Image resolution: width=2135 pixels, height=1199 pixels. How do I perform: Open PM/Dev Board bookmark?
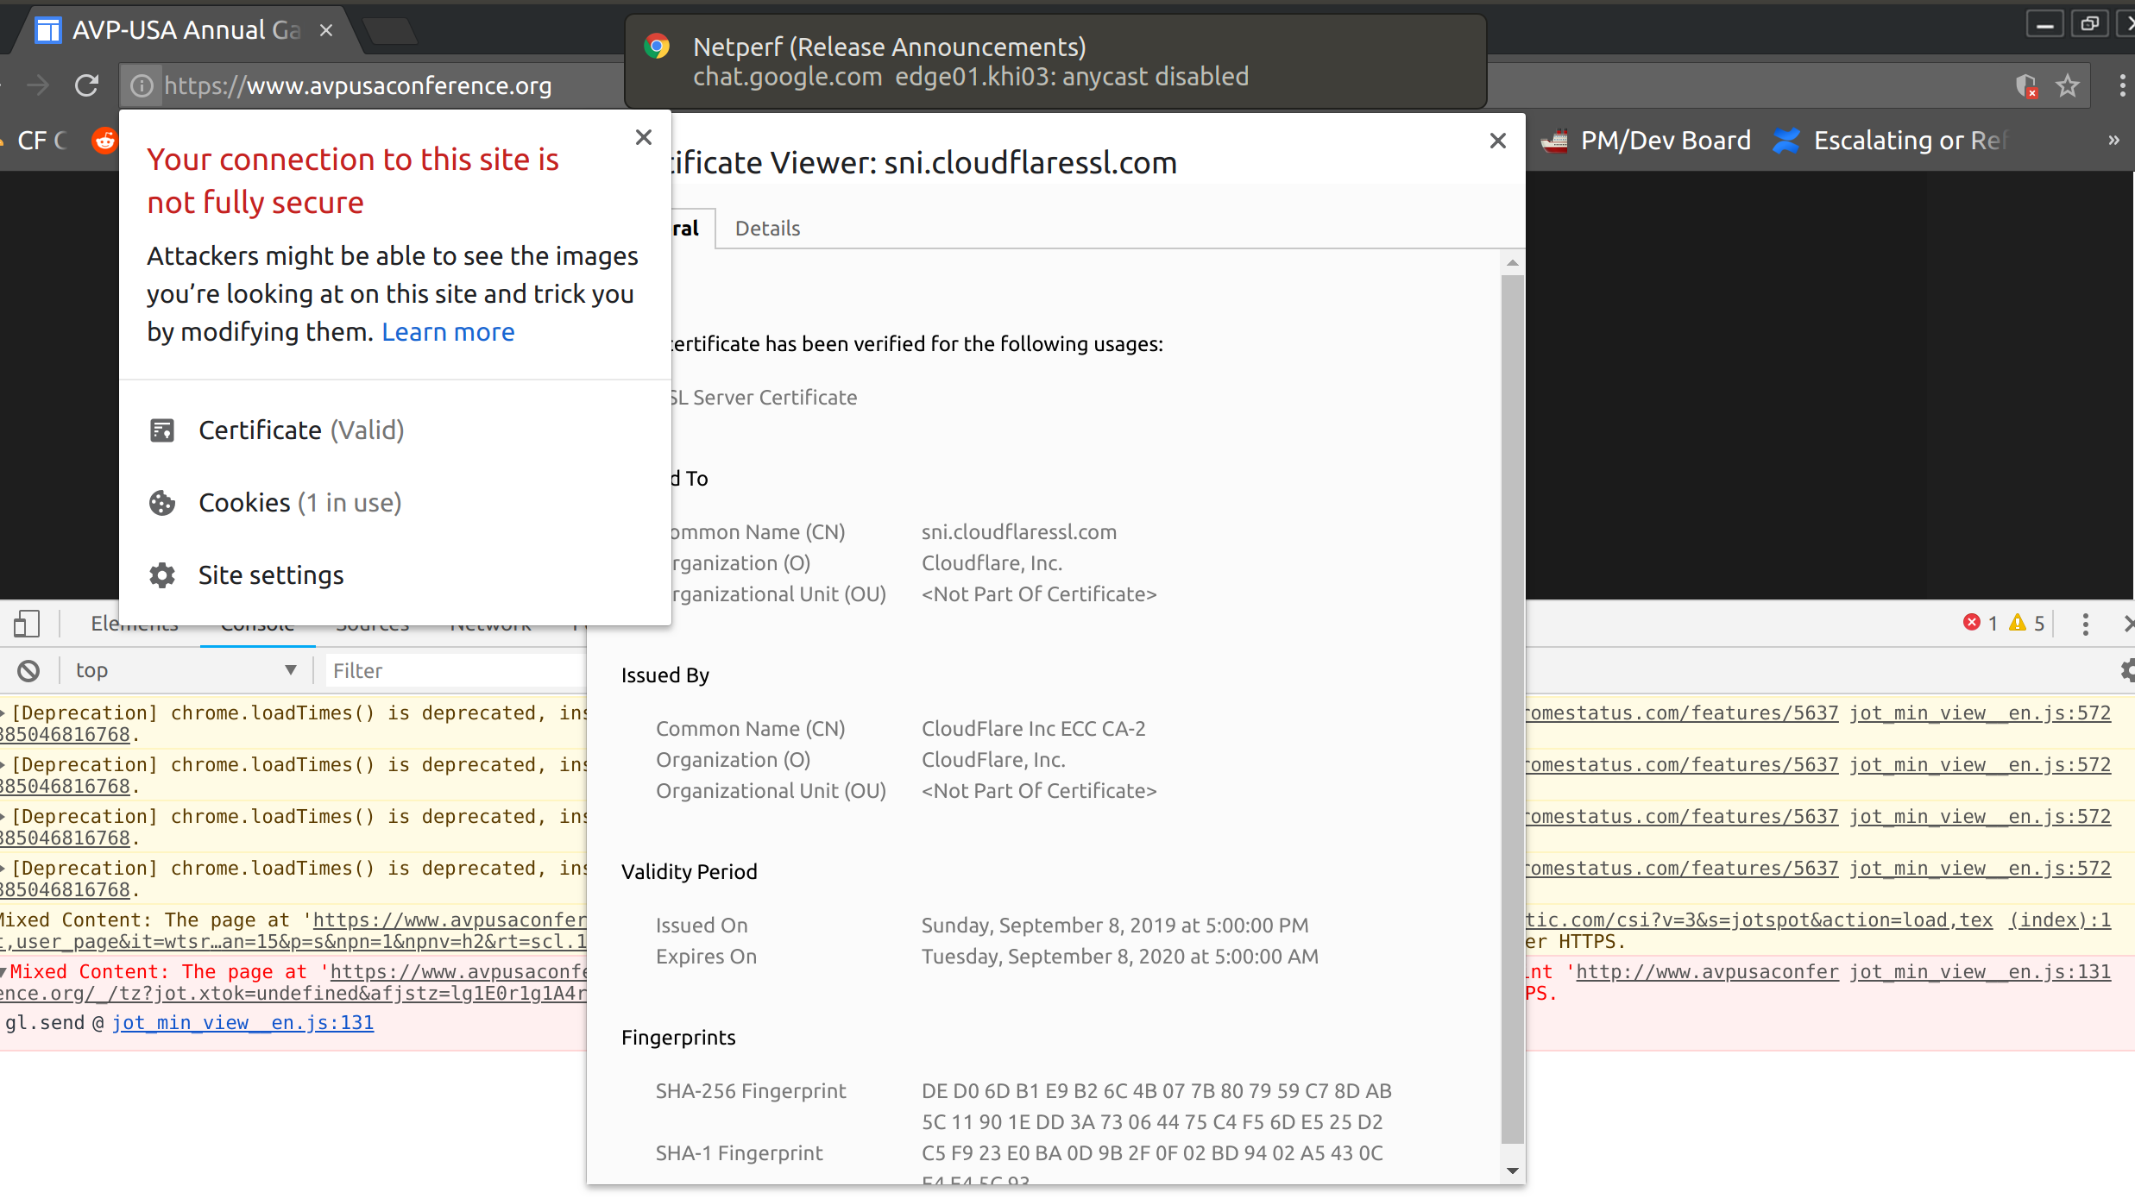pyautogui.click(x=1647, y=141)
